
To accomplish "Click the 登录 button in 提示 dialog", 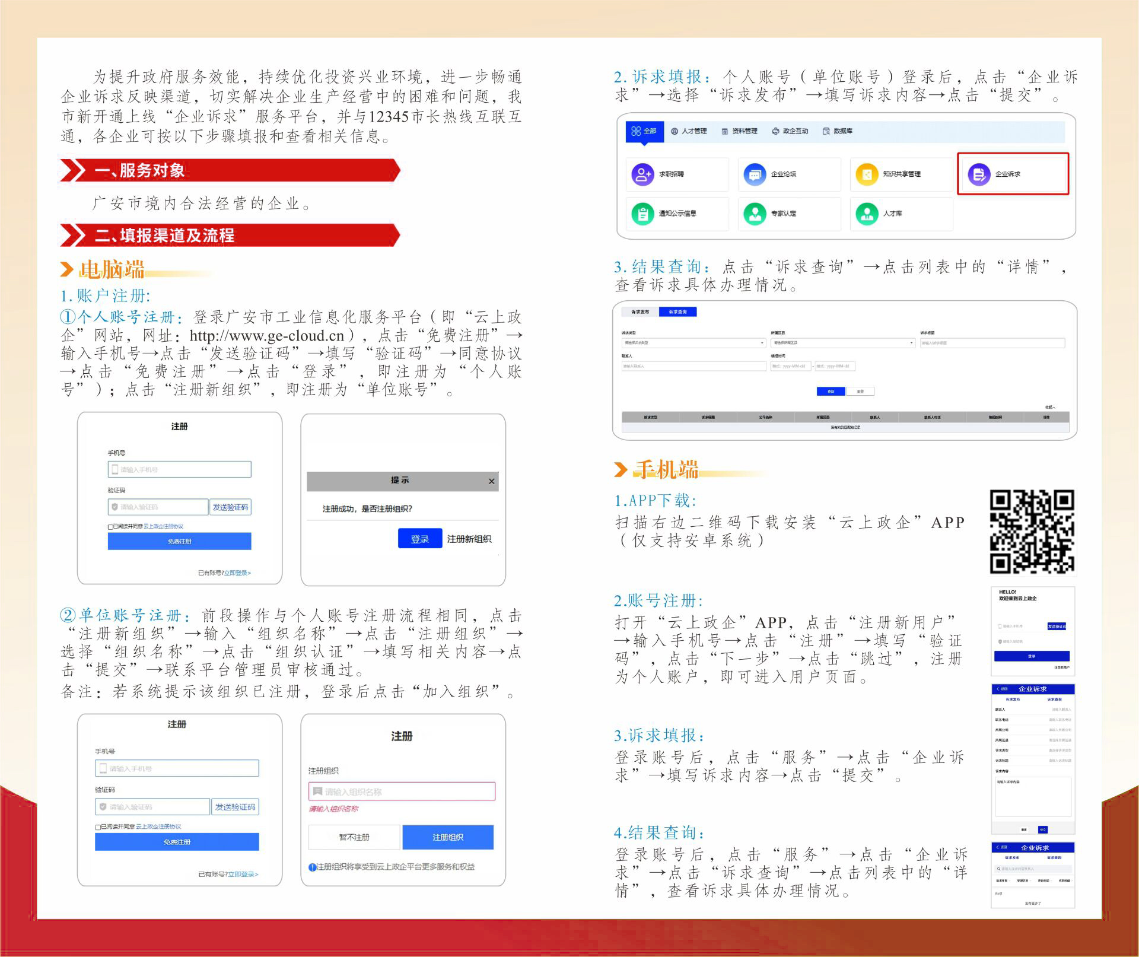I will click(x=420, y=539).
